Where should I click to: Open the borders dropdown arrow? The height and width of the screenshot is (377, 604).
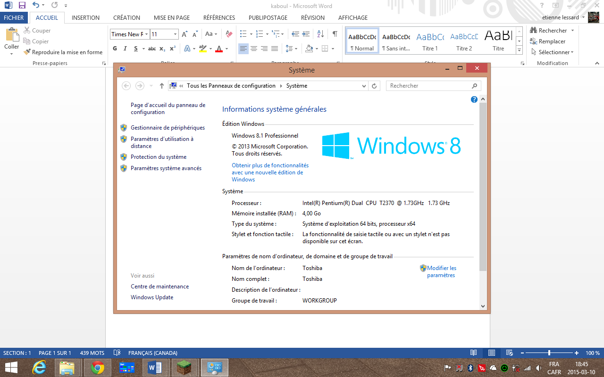point(333,49)
